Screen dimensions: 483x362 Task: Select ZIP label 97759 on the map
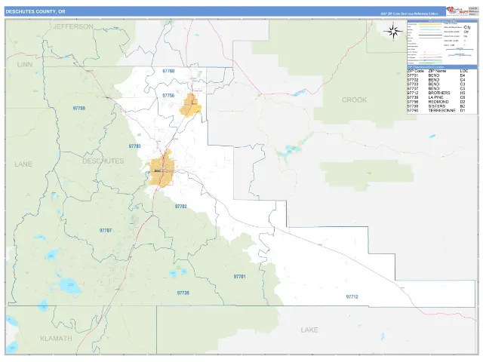click(x=78, y=109)
